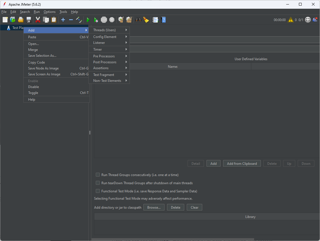This screenshot has width=320, height=241.
Task: Choose Save Screen As Image
Action: pos(56,74)
